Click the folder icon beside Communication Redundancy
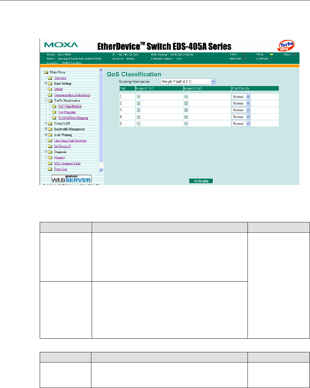 click(x=50, y=95)
